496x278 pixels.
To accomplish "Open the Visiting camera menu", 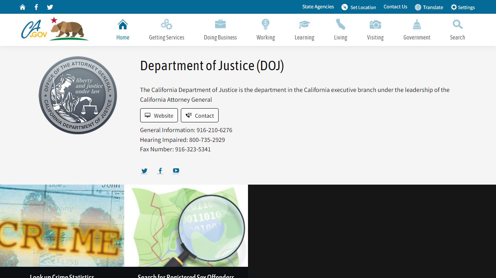I will click(375, 30).
